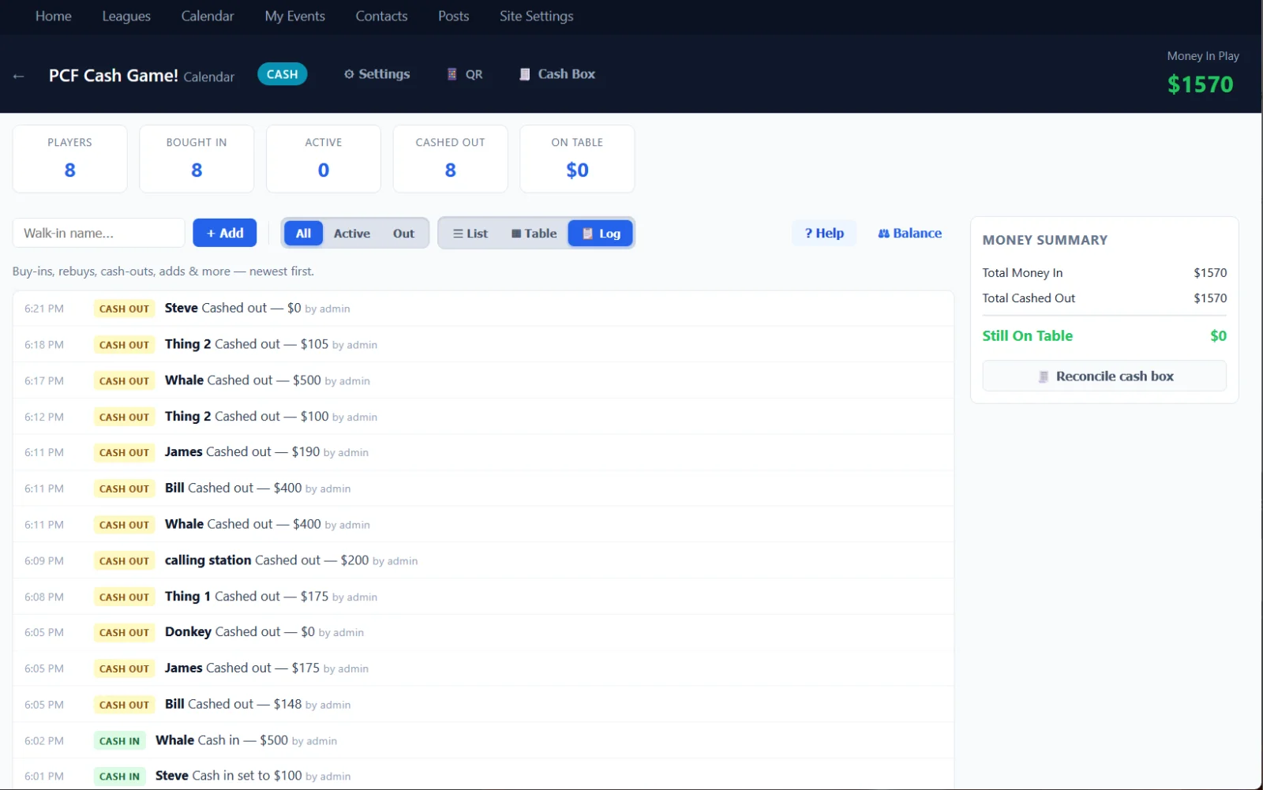This screenshot has width=1263, height=790.
Task: Select 'James Cashed out — $190' entry
Action: pos(483,452)
